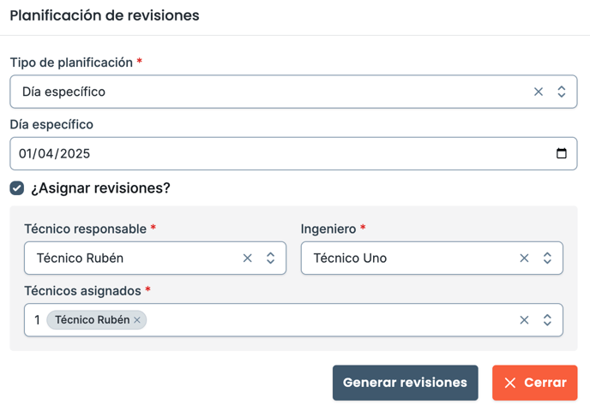Open the Técnico Uno engineer field
The height and width of the screenshot is (416, 590).
pos(432,258)
